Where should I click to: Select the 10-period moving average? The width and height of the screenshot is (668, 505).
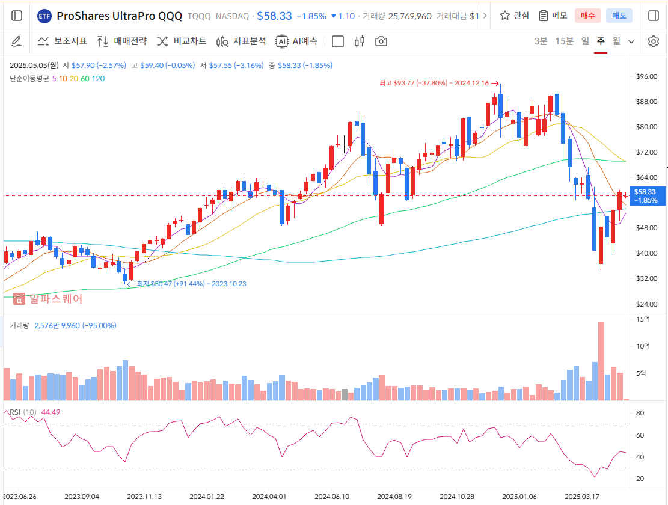pos(63,78)
